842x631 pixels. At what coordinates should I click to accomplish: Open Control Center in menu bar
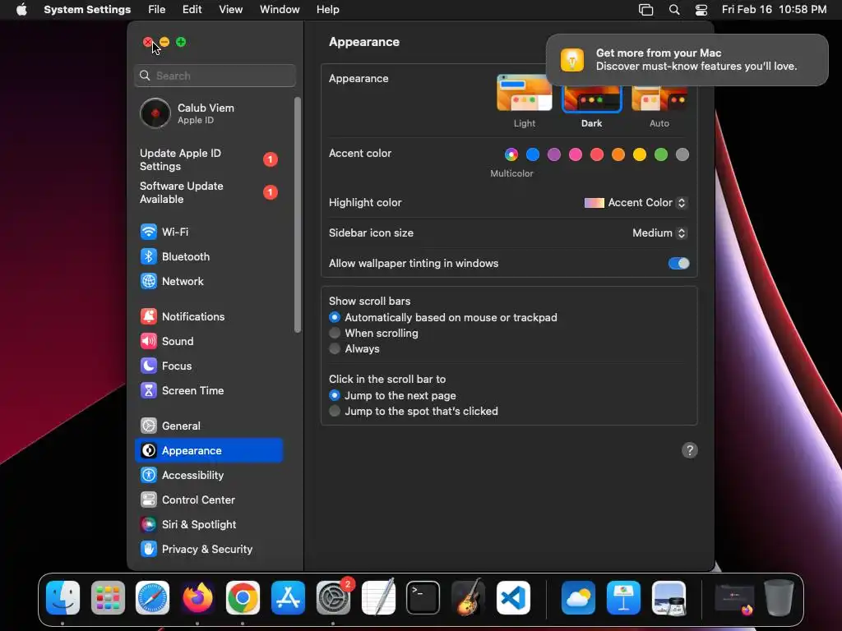[701, 10]
